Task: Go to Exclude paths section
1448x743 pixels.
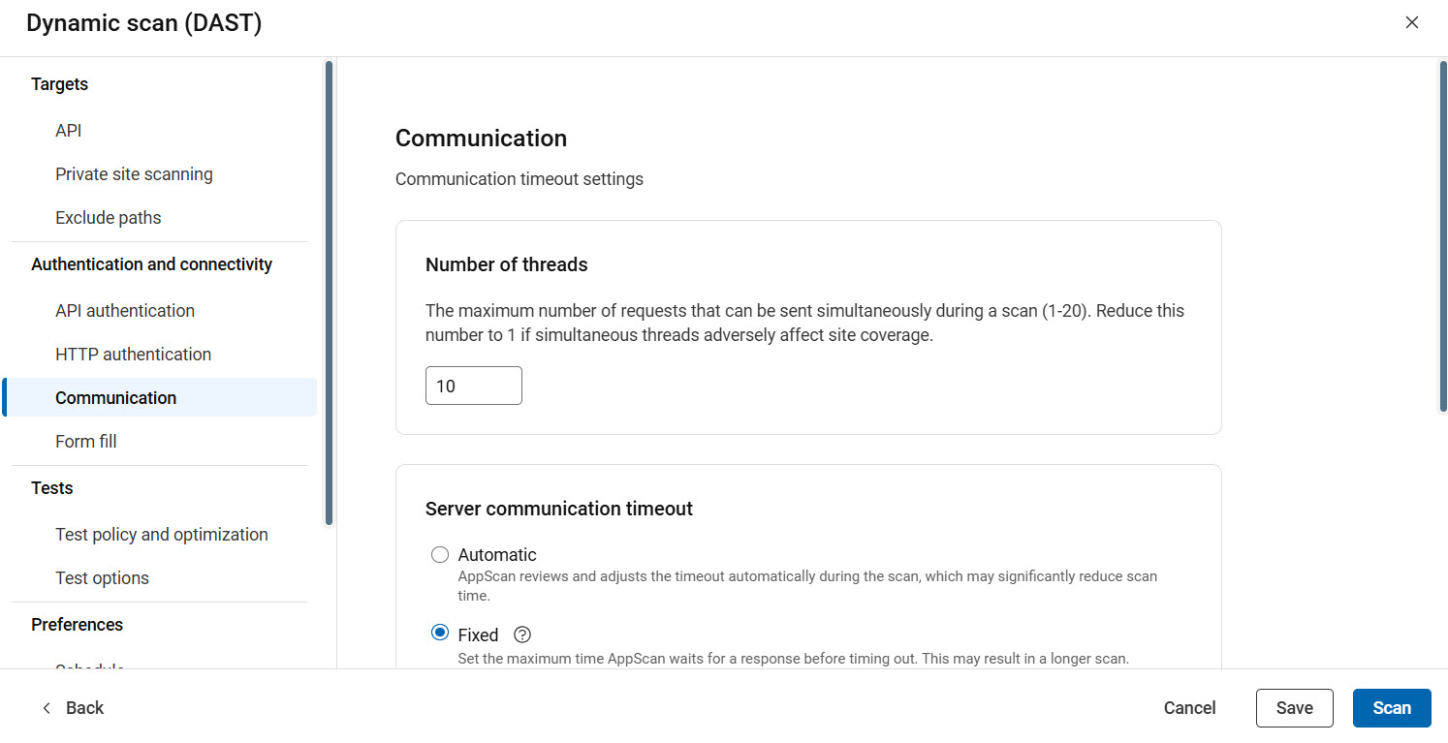Action: (108, 217)
